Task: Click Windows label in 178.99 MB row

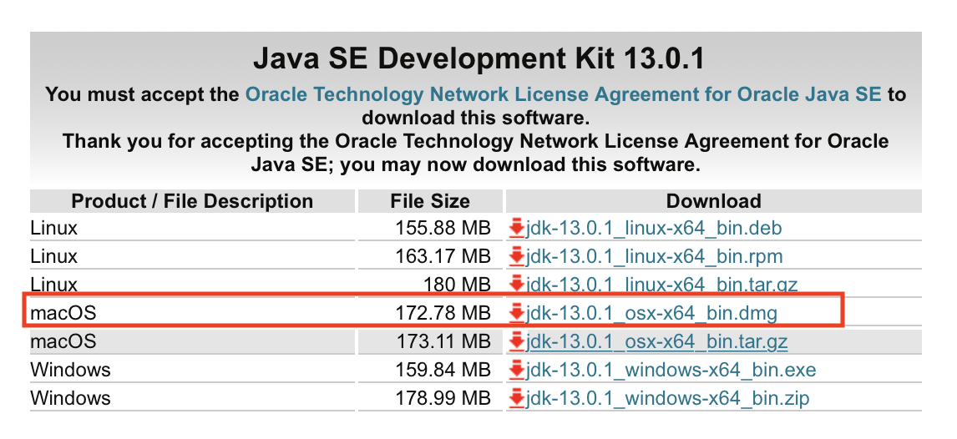Action: [71, 399]
